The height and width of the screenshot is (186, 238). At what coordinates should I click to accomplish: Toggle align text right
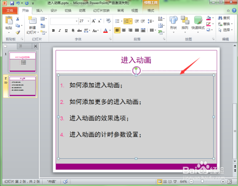pyautogui.click(x=130, y=30)
